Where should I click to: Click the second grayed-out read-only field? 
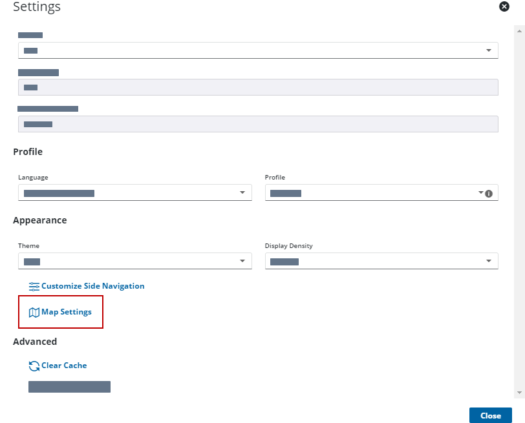(x=258, y=124)
